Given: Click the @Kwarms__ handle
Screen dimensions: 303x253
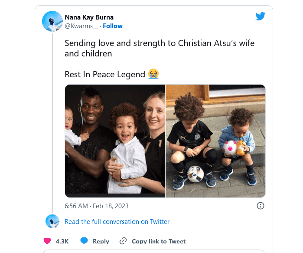Looking at the screenshot, I should (81, 26).
